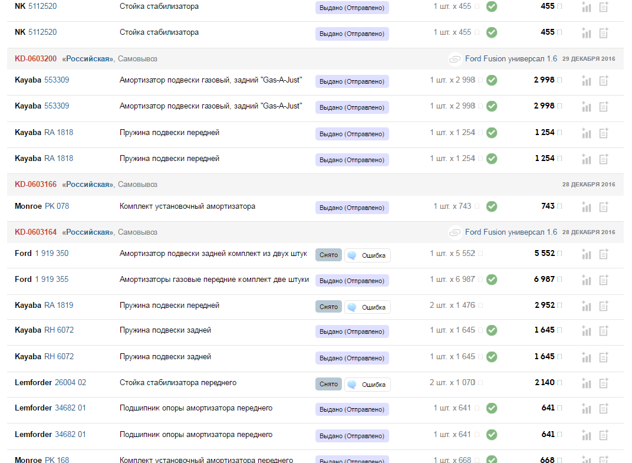The height and width of the screenshot is (463, 632).
Task: Open «Российская» pickup point in order KD-0603166
Action: (x=88, y=184)
